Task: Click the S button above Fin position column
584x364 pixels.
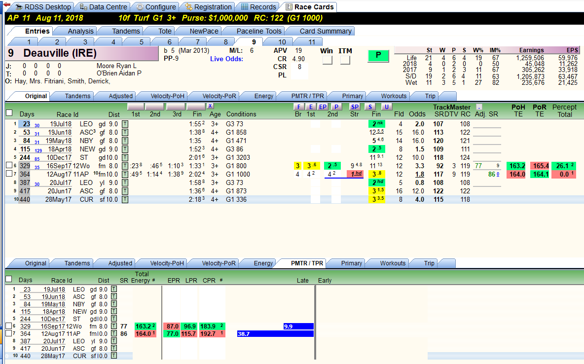Action: tap(370, 107)
